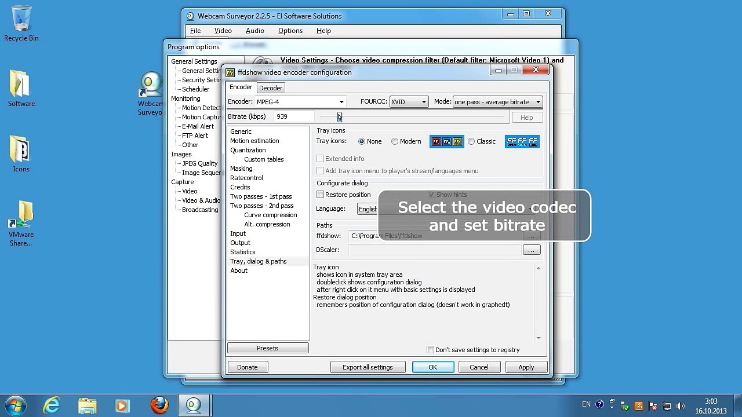The image size is (742, 417).
Task: Launch Windows Media Player from the taskbar
Action: point(123,405)
